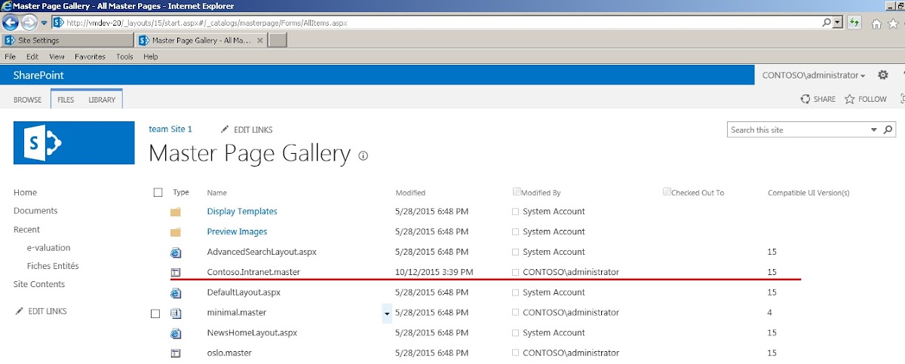Viewport: 905px width, 364px height.
Task: Tick the select-all checkbox in list header
Action: coord(158,193)
